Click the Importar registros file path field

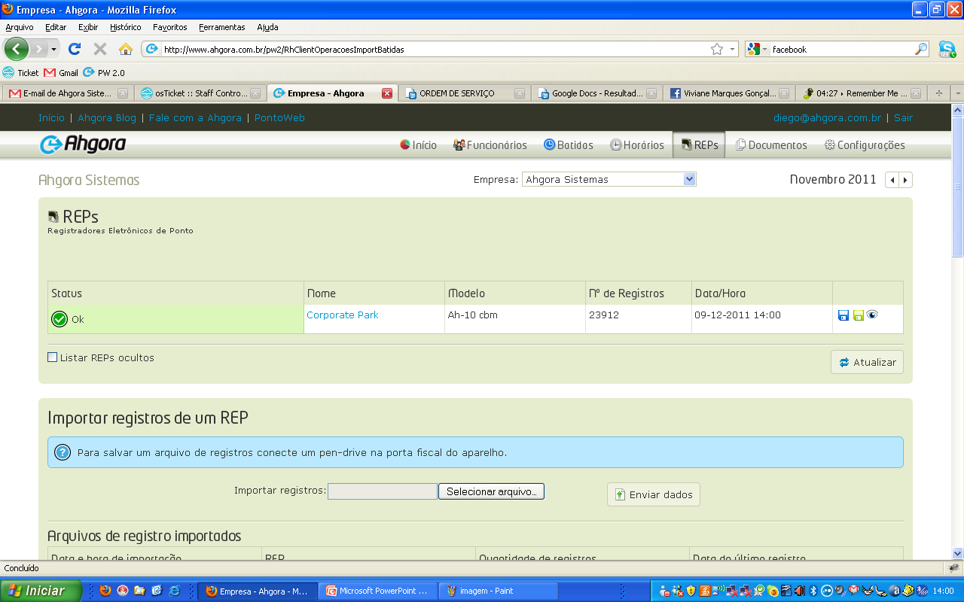pyautogui.click(x=383, y=491)
